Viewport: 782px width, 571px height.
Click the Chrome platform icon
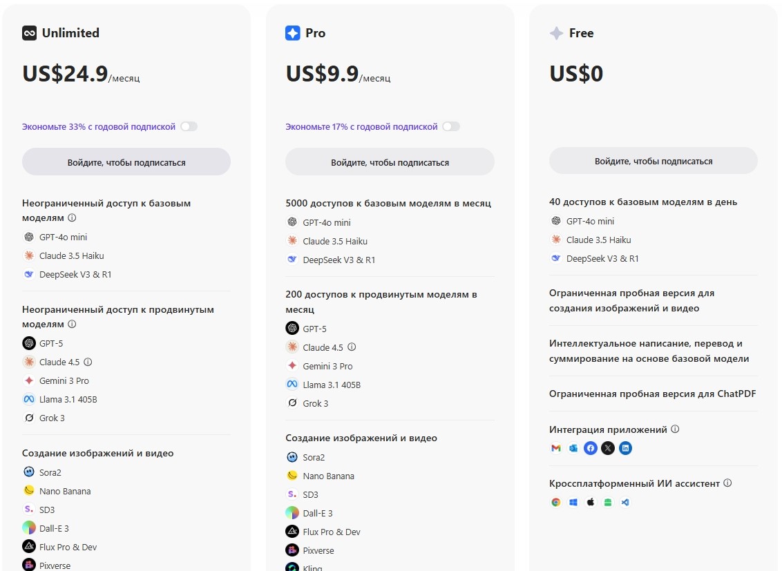pyautogui.click(x=556, y=502)
